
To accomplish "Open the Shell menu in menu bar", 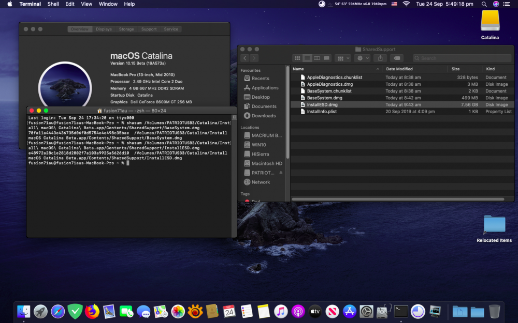I will 53,4.
